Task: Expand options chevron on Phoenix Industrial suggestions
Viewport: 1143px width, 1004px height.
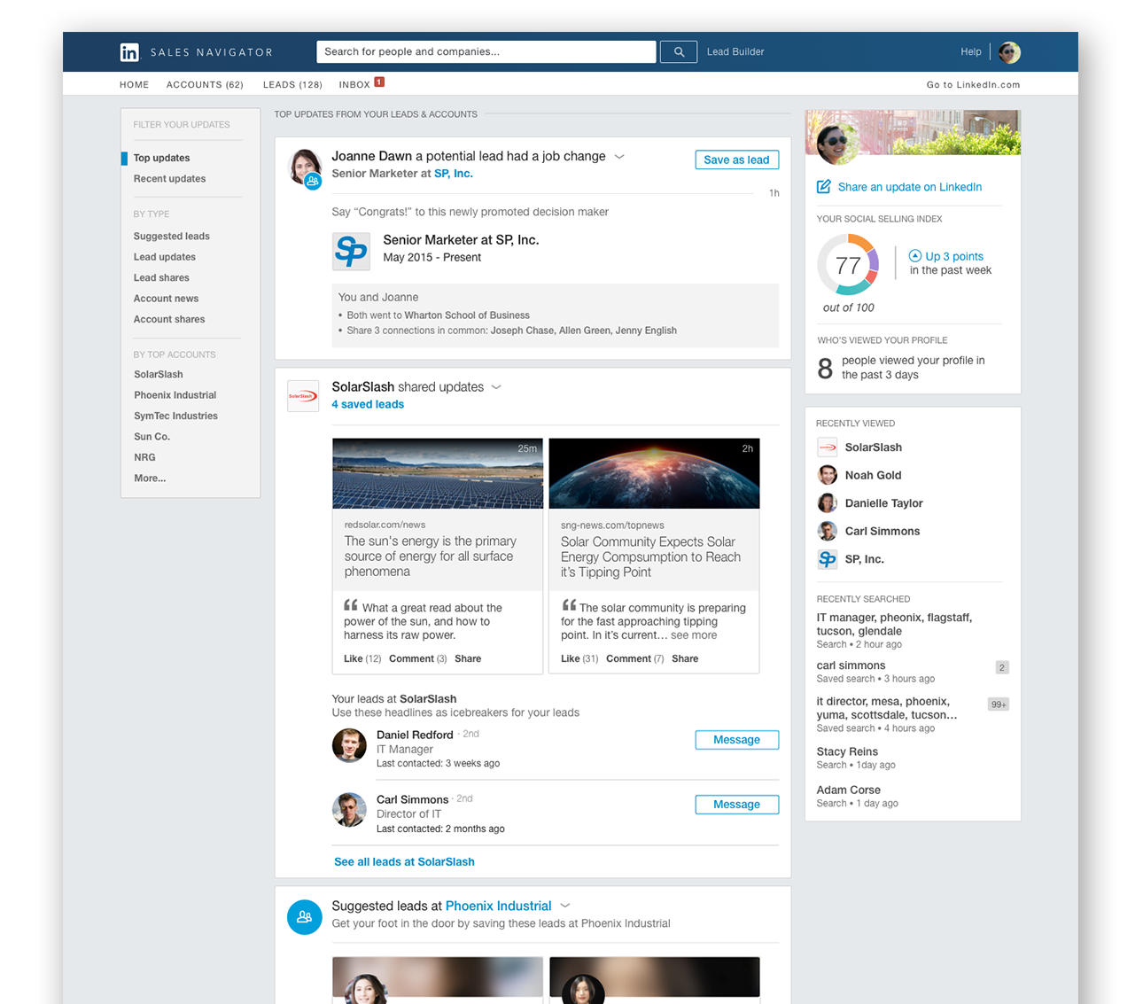Action: [x=565, y=906]
